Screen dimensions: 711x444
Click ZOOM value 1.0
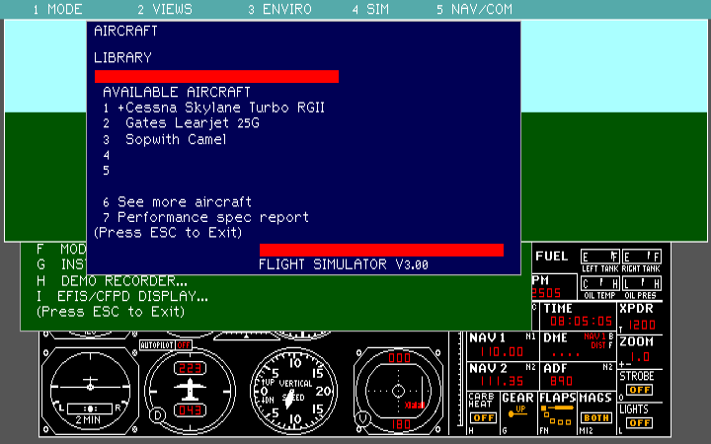(x=640, y=357)
